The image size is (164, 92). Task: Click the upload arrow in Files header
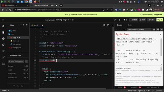[x=21, y=25]
